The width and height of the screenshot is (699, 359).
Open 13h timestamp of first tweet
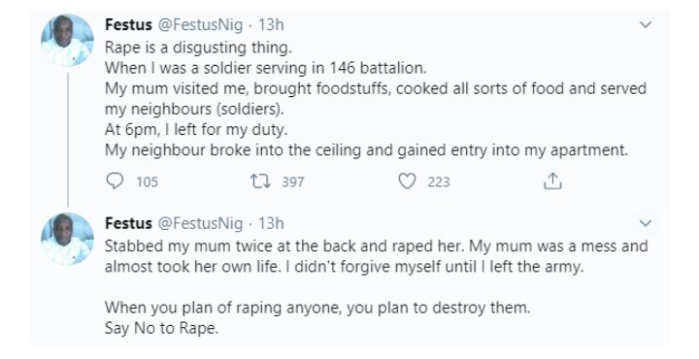271,24
